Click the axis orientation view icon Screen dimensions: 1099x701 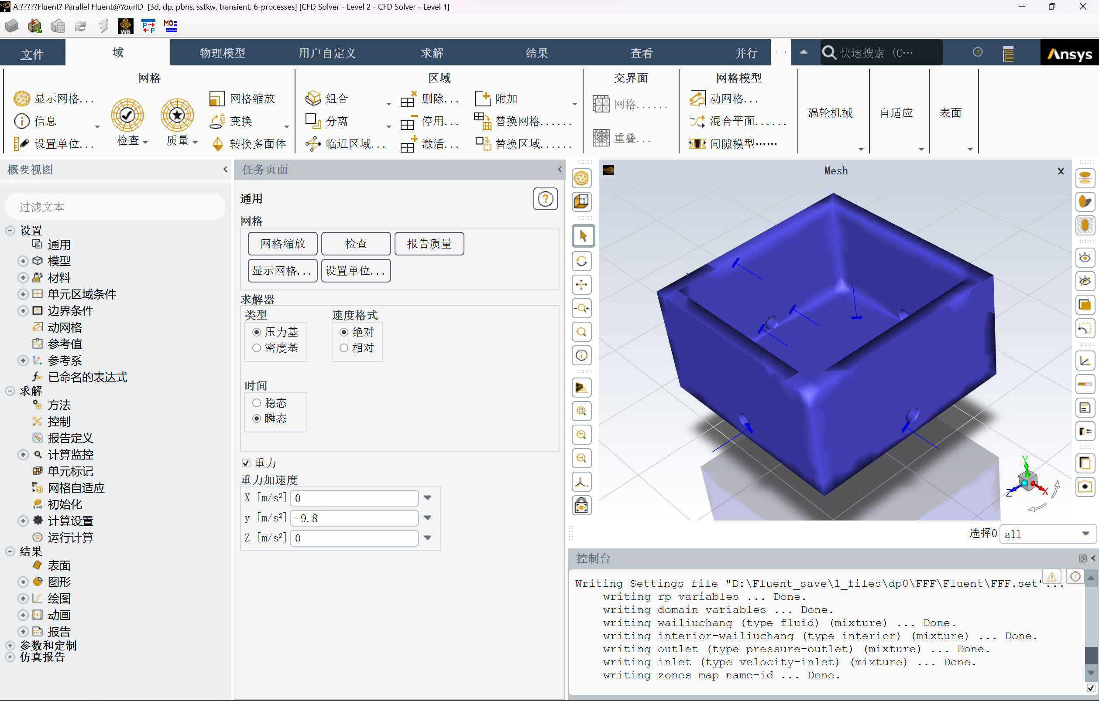point(581,482)
